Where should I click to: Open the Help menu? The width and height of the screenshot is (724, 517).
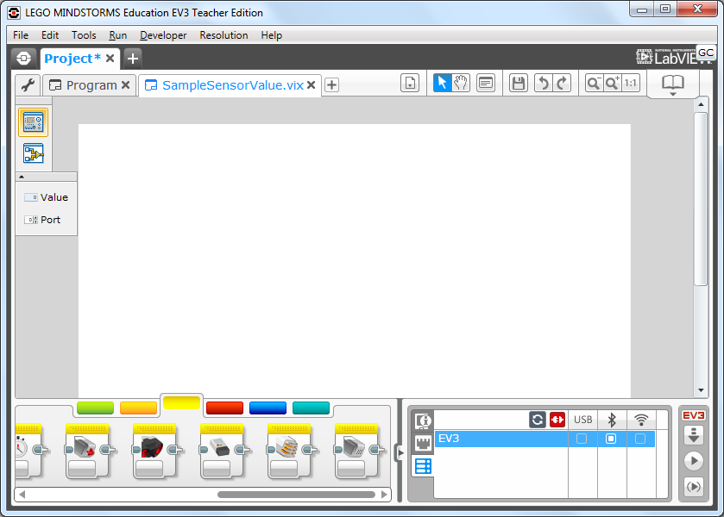click(271, 35)
